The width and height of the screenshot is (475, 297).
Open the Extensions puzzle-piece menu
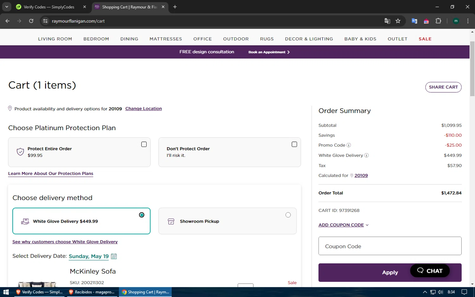438,21
